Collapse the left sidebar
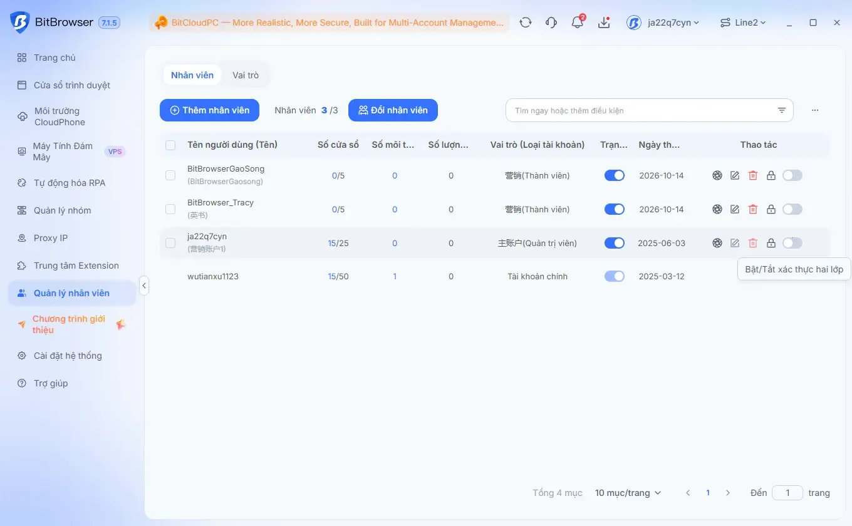This screenshot has width=852, height=526. (144, 286)
